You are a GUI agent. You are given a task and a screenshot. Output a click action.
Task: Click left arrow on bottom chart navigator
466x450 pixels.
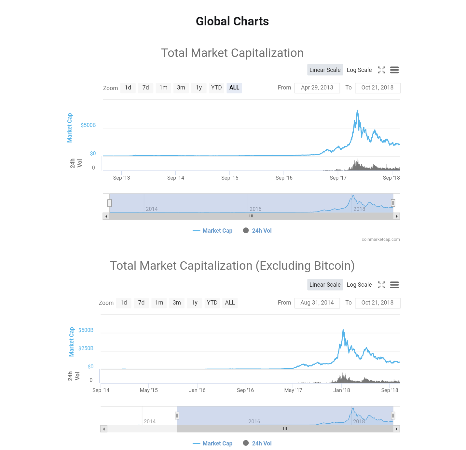point(104,429)
